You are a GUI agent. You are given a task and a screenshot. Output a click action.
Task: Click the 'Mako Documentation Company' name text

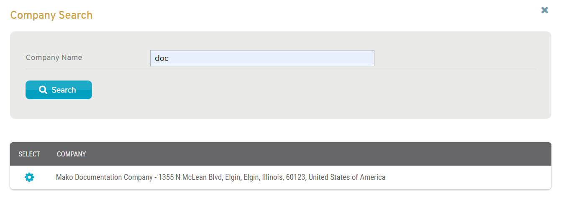tap(104, 177)
